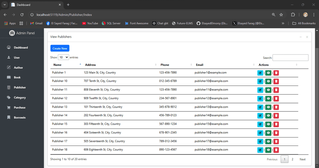Click the Search input field
The height and width of the screenshot is (168, 319).
(x=290, y=58)
